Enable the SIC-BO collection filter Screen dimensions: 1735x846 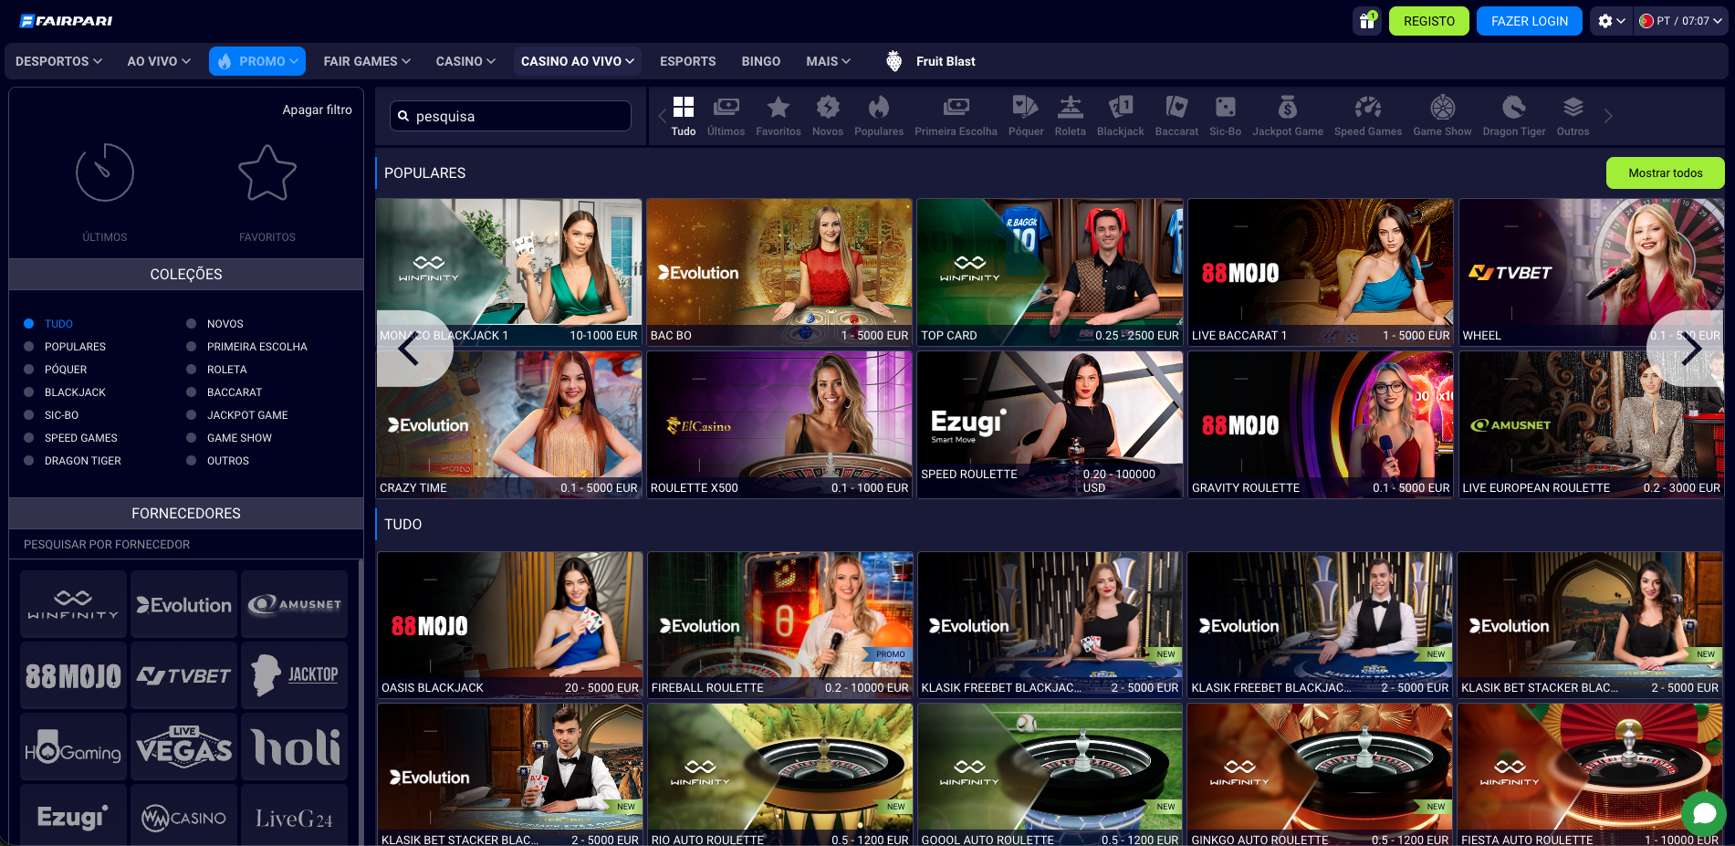tap(27, 414)
